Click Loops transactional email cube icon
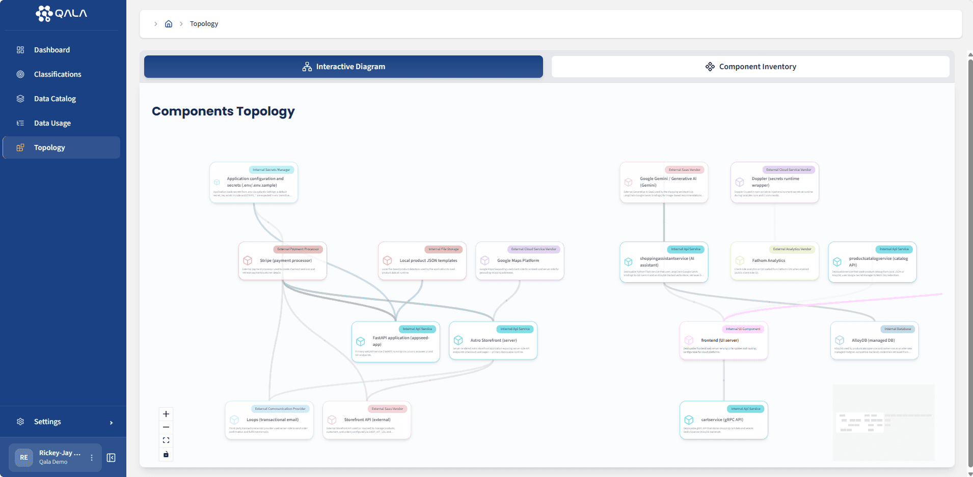 click(x=234, y=420)
